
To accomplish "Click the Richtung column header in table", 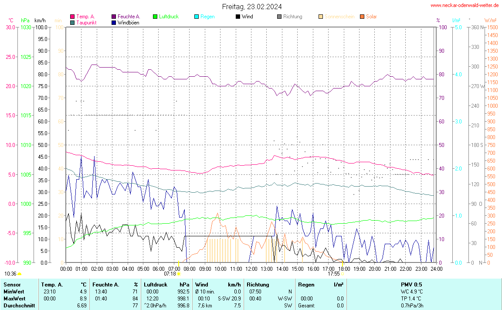I will point(258,285).
